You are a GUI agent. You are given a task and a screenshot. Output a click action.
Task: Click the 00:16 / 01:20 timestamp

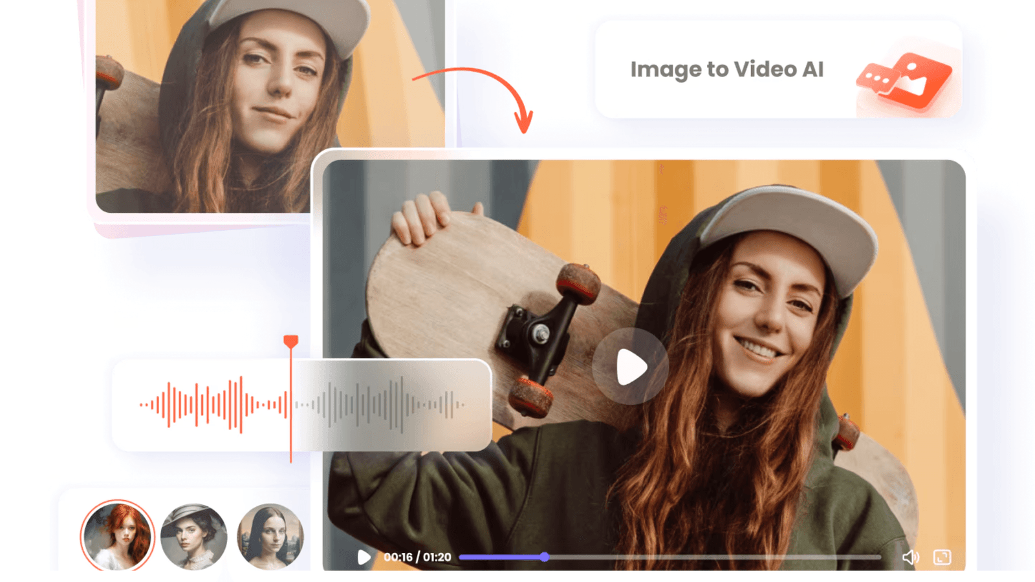(x=417, y=557)
